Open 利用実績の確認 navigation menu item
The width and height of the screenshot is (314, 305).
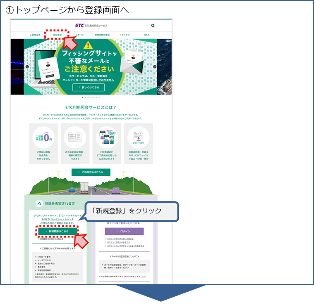point(102,35)
